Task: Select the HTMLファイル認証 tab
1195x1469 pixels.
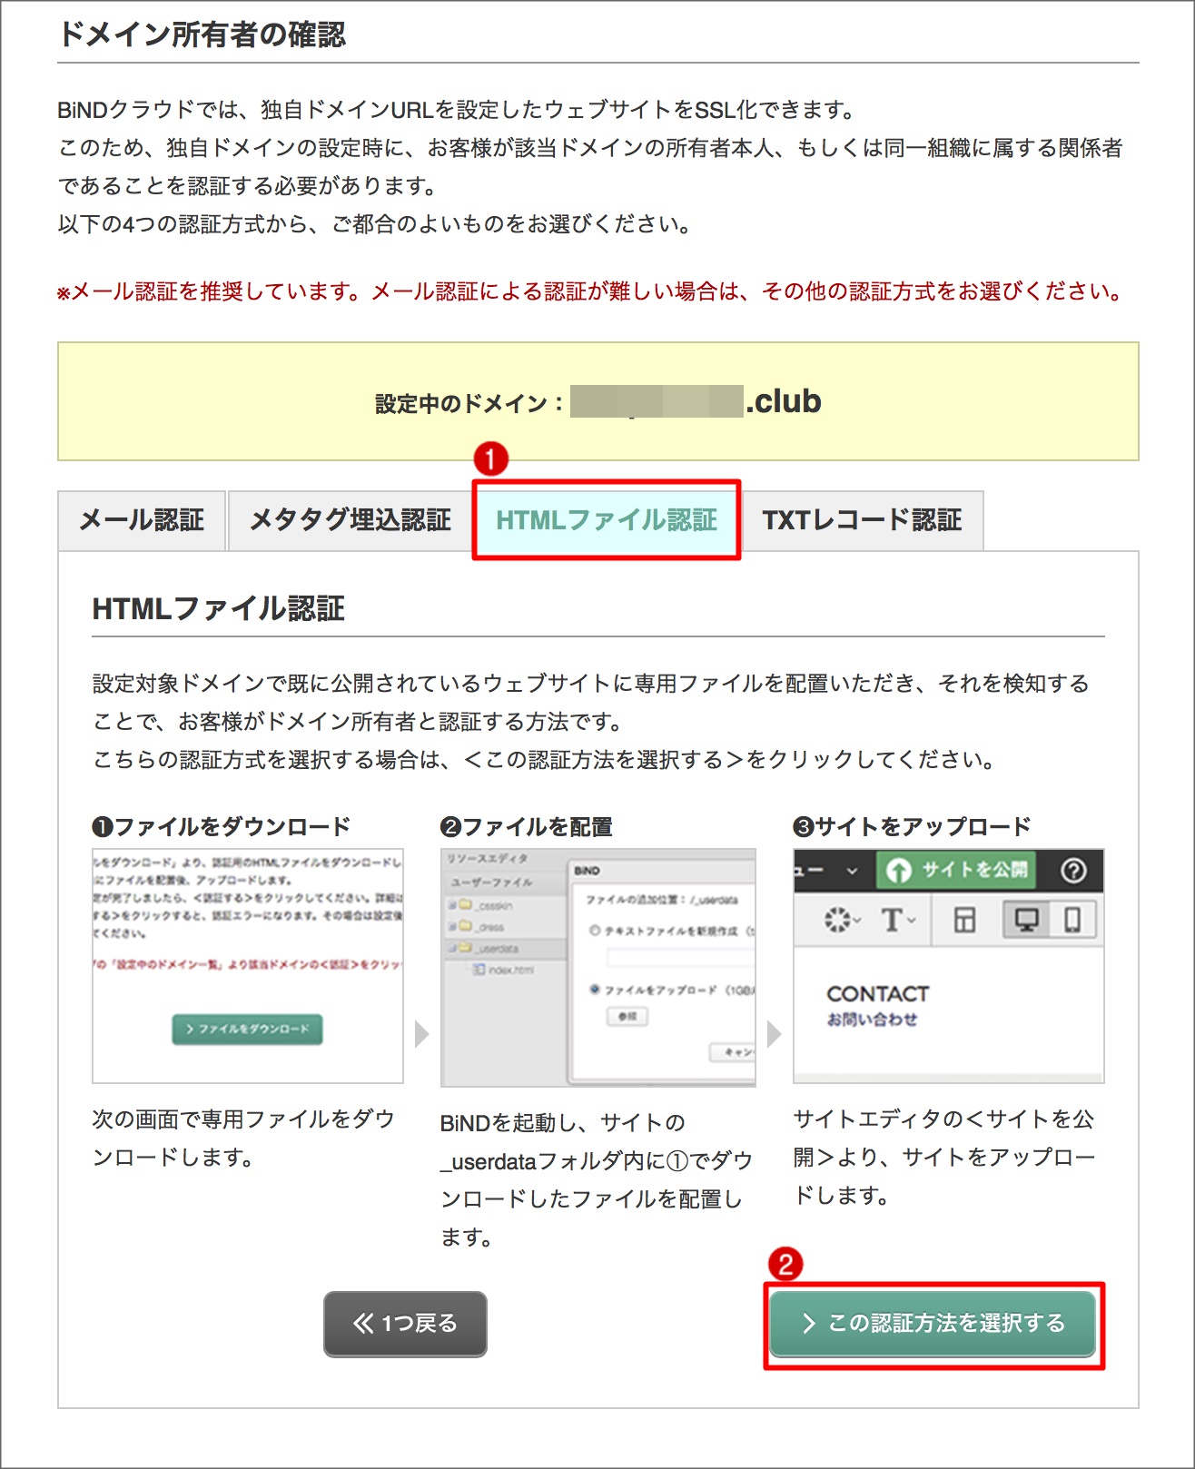Action: point(607,520)
